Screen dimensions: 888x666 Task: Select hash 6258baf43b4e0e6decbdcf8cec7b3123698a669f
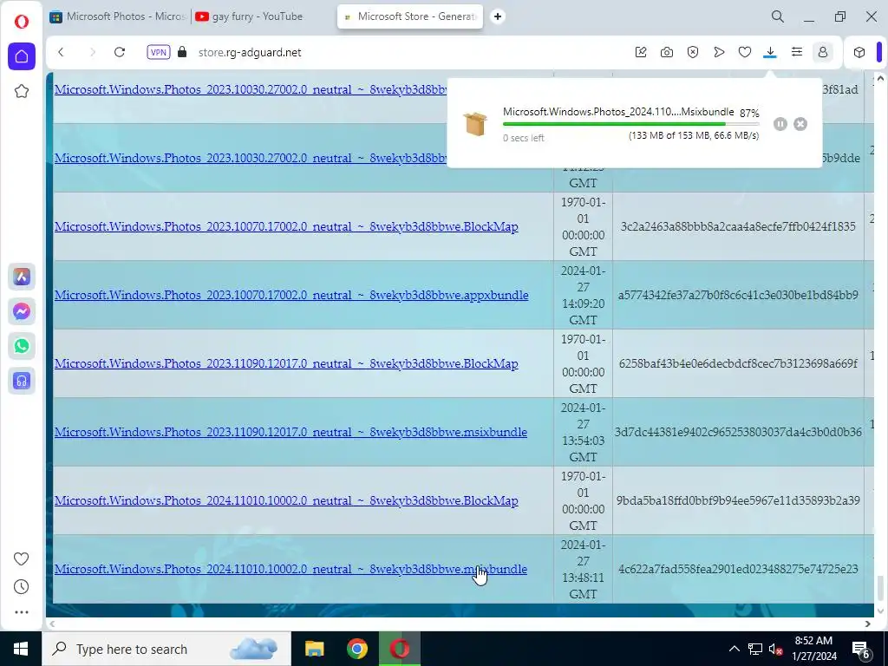(x=738, y=363)
